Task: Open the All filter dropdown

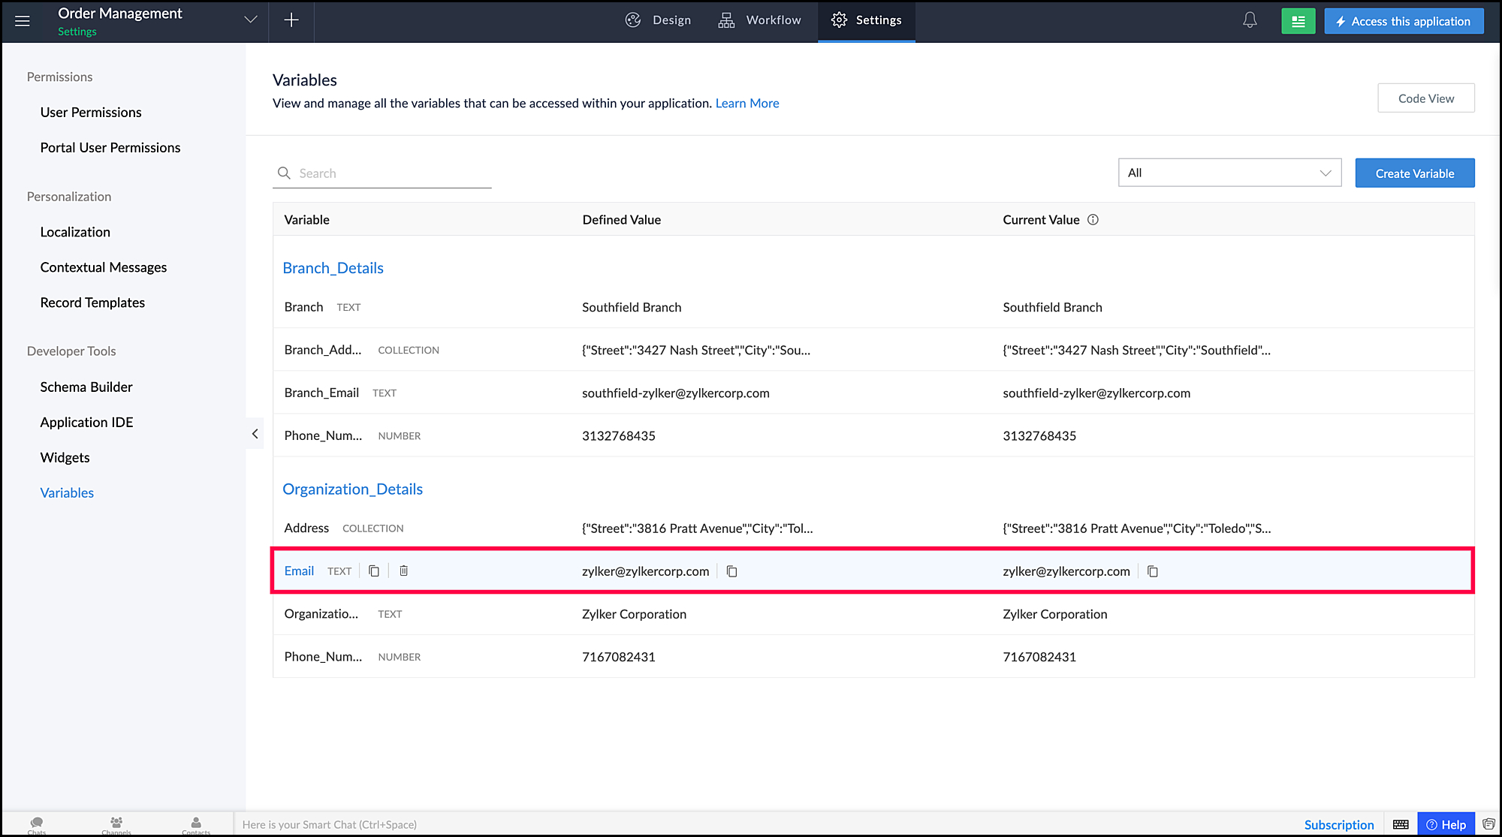Action: click(x=1229, y=173)
